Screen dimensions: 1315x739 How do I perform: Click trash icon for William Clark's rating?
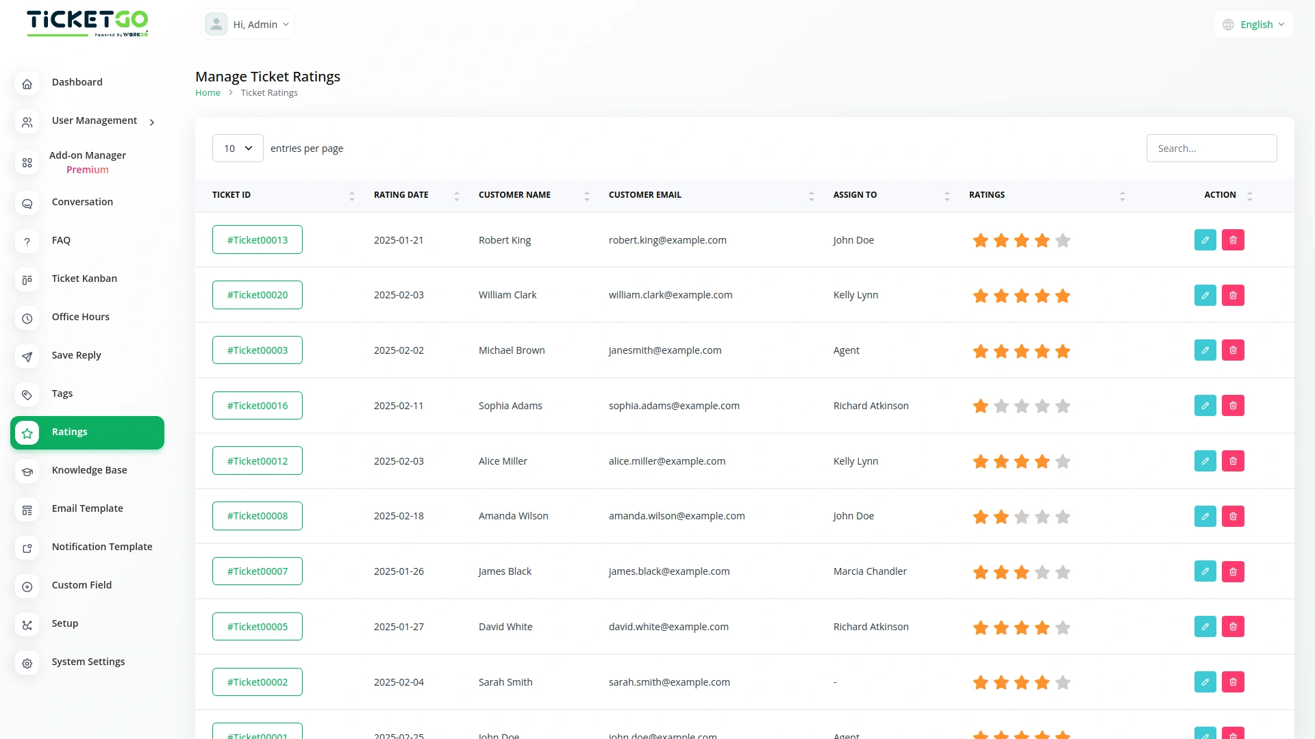(1233, 296)
